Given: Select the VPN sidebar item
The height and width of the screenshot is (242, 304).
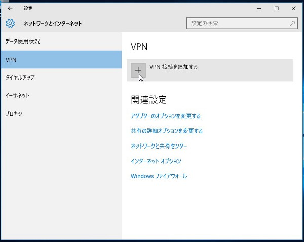Looking at the screenshot, I should pyautogui.click(x=11, y=60).
